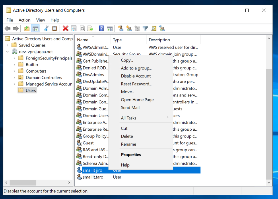
Task: Click the Find objects toolbar icon
Action: click(154, 28)
